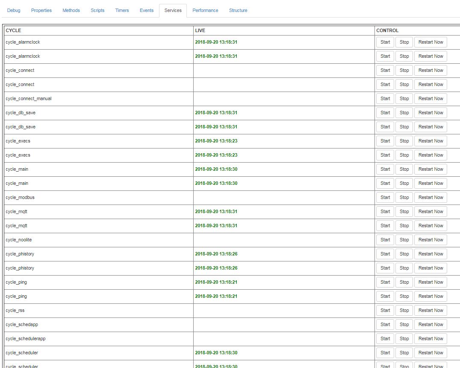
Task: Restart the cycle_noolite service now
Action: (x=431, y=240)
